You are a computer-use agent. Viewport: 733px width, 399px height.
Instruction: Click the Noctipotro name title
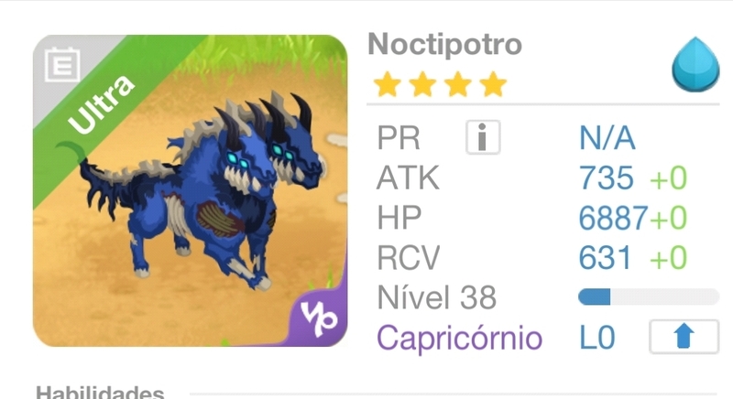coord(444,45)
